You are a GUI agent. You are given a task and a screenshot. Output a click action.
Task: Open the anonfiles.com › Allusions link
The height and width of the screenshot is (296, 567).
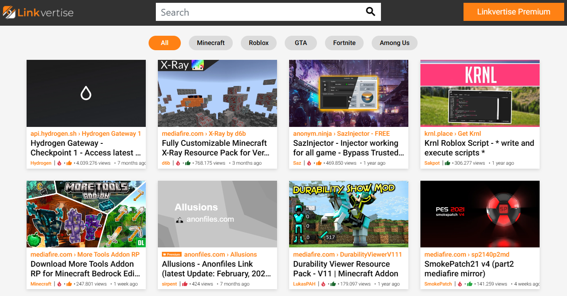[x=220, y=255]
